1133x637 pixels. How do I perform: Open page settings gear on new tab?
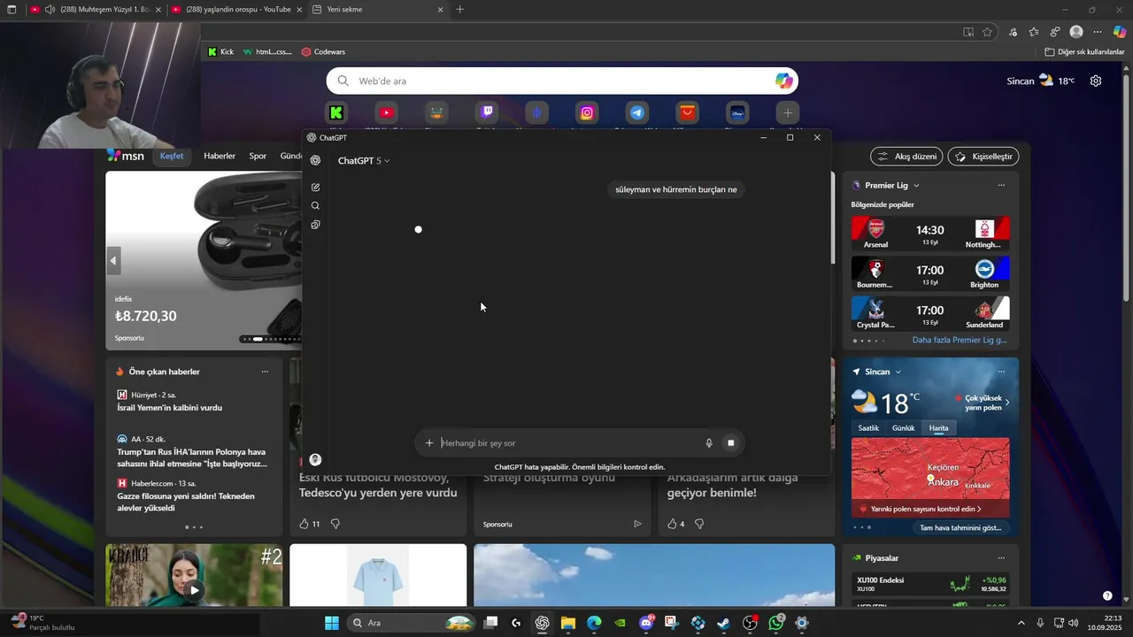(1096, 81)
